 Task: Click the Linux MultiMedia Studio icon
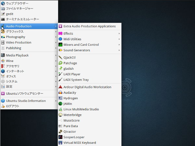[60, 109]
